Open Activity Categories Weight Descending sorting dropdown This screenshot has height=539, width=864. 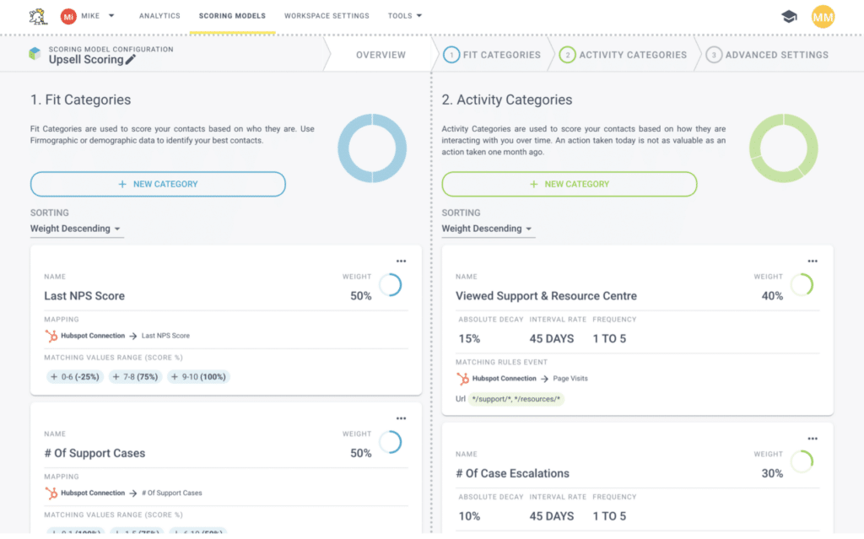coord(488,229)
